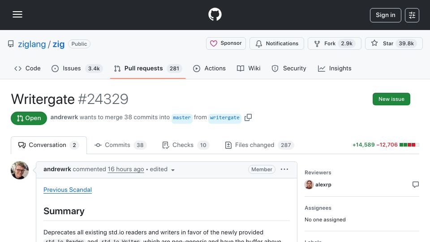Click the Assignees sidebar heading
Screen dimensions: 430x242
318,208
